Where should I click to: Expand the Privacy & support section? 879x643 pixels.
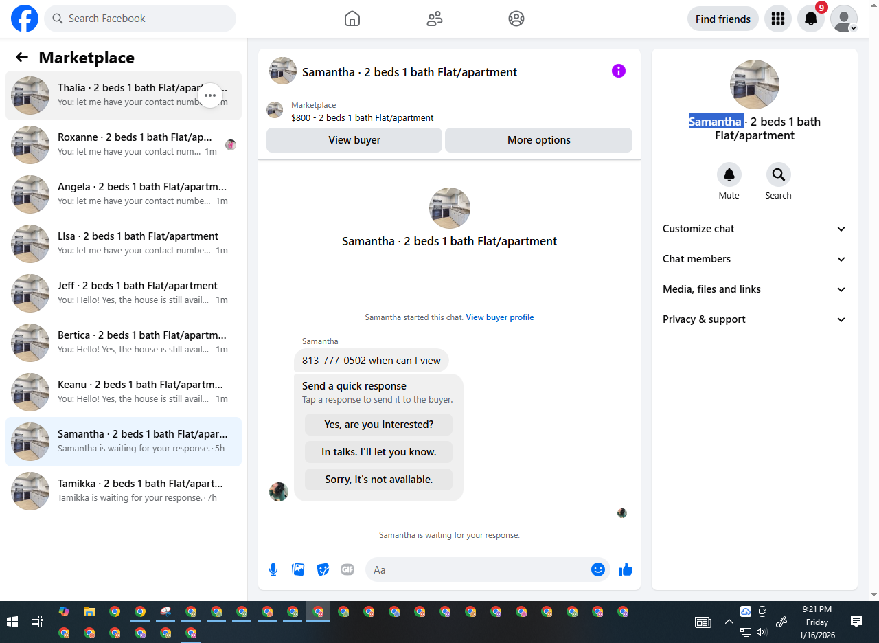coord(755,319)
